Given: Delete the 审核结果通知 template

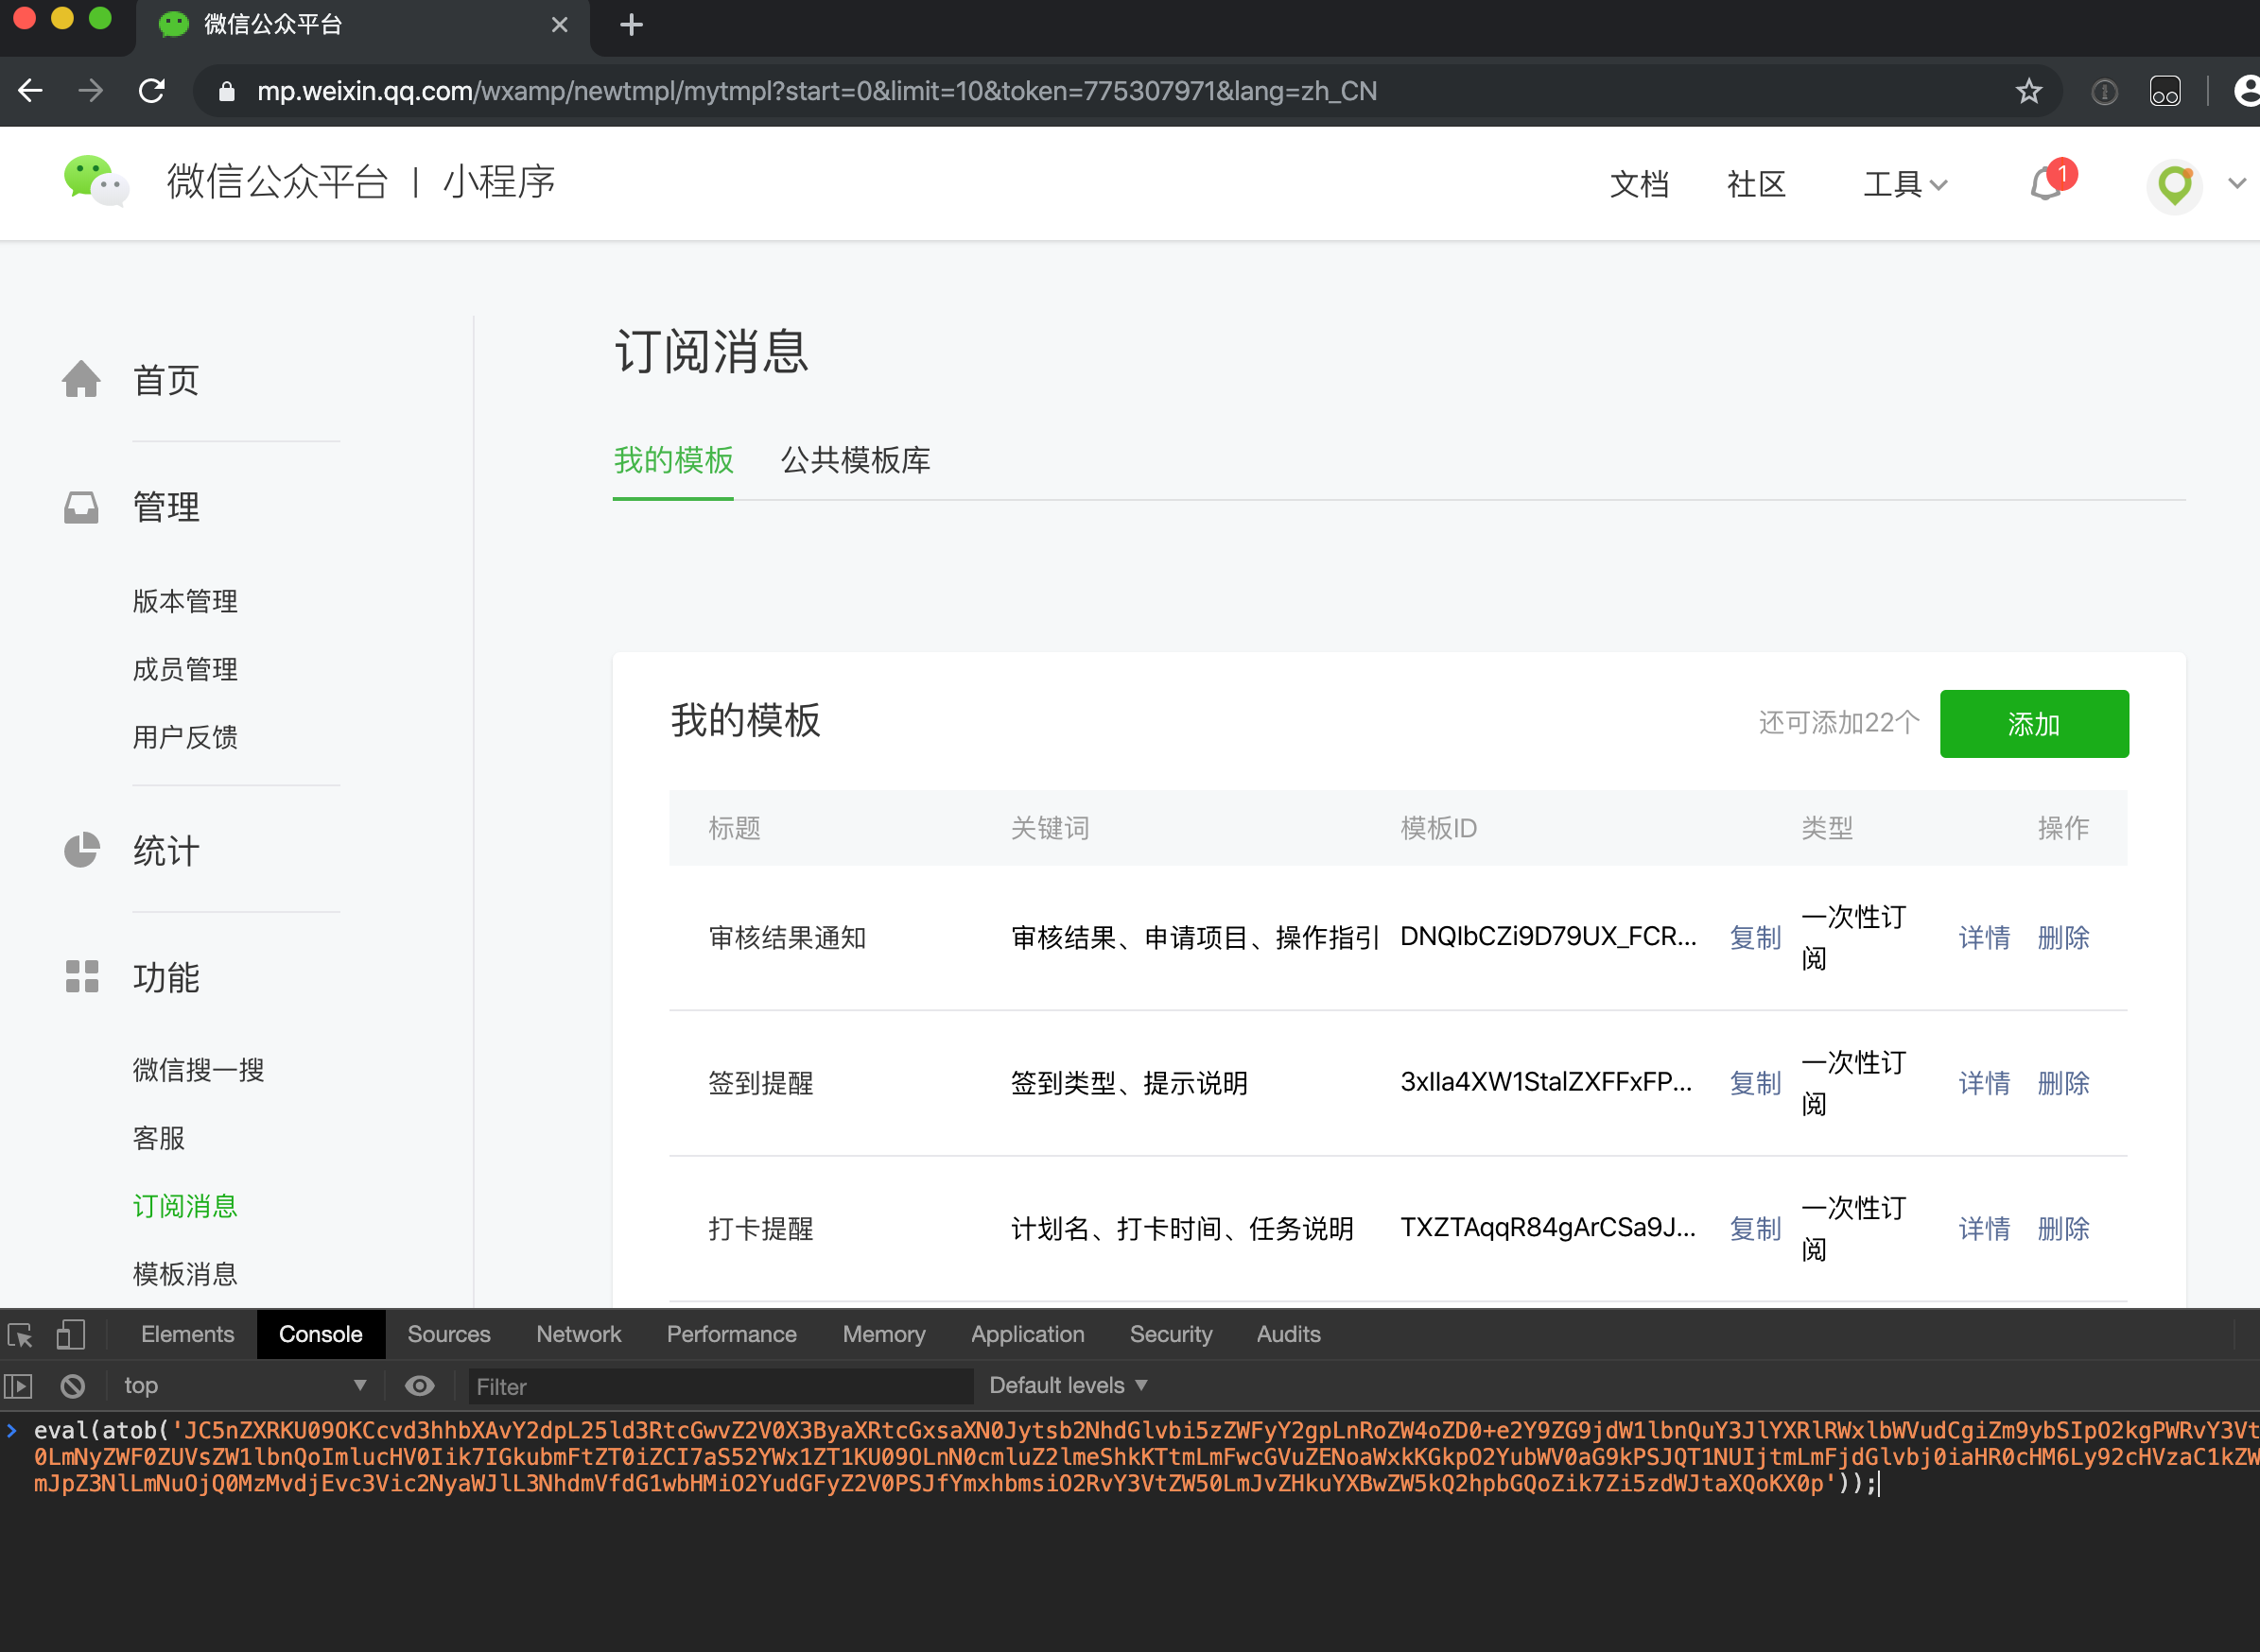Looking at the screenshot, I should tap(2063, 938).
